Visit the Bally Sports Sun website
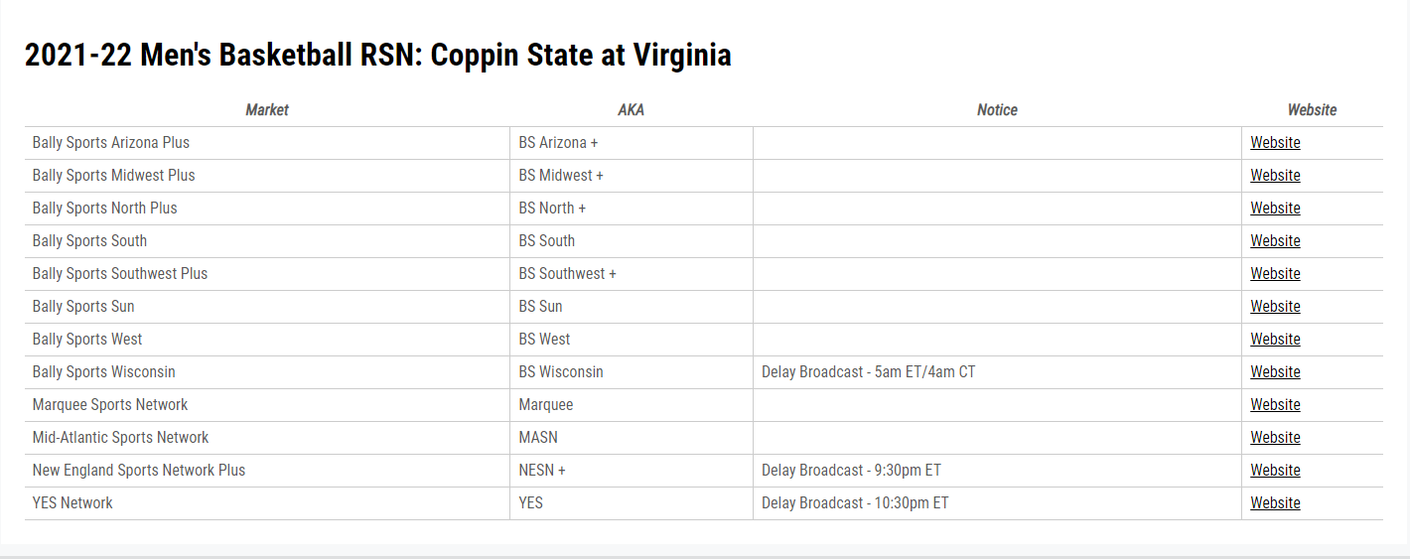 point(1275,306)
